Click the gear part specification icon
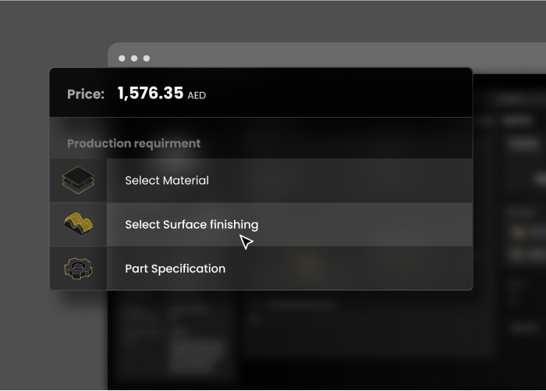546x391 pixels. (78, 268)
